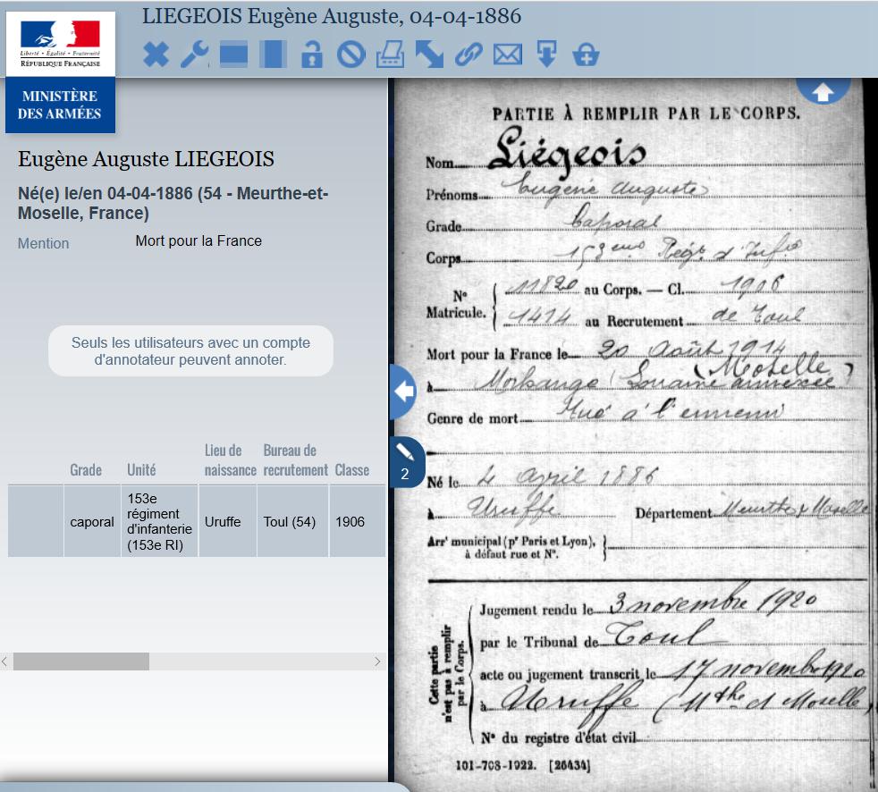Click the open padlock icon
The image size is (878, 792).
[x=312, y=55]
